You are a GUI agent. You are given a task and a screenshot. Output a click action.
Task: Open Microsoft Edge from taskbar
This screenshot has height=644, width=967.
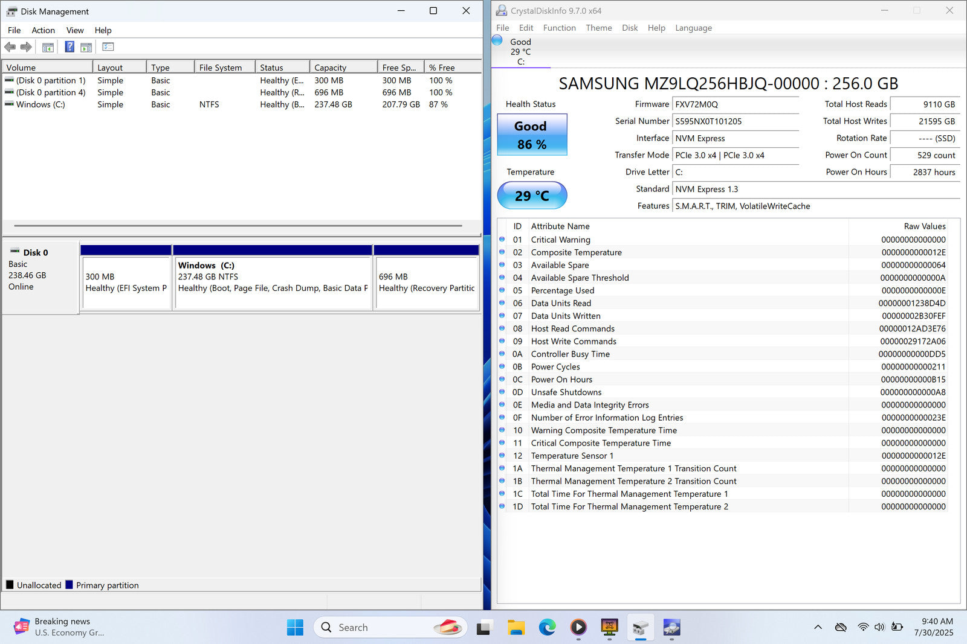(548, 628)
